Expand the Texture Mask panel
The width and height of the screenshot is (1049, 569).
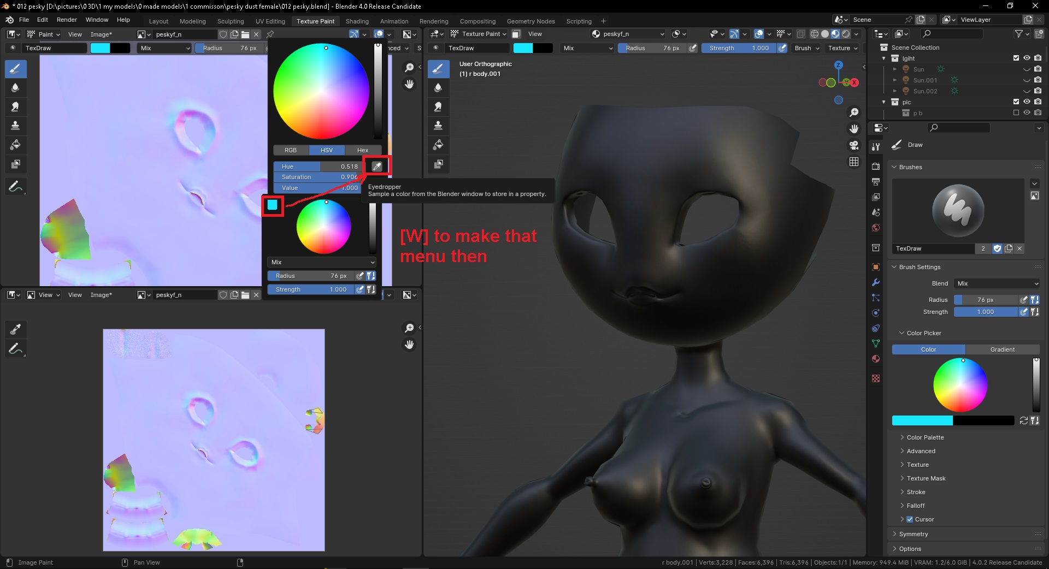tap(926, 478)
